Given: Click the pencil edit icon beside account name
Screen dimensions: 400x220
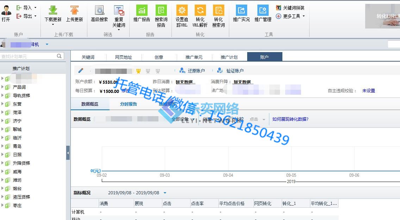Looking at the screenshot, I should 81,71.
